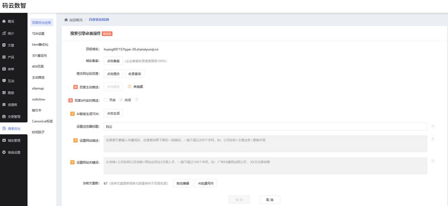Go to the sitemap submenu item
This screenshot has height=206, width=448.
[x=38, y=89]
